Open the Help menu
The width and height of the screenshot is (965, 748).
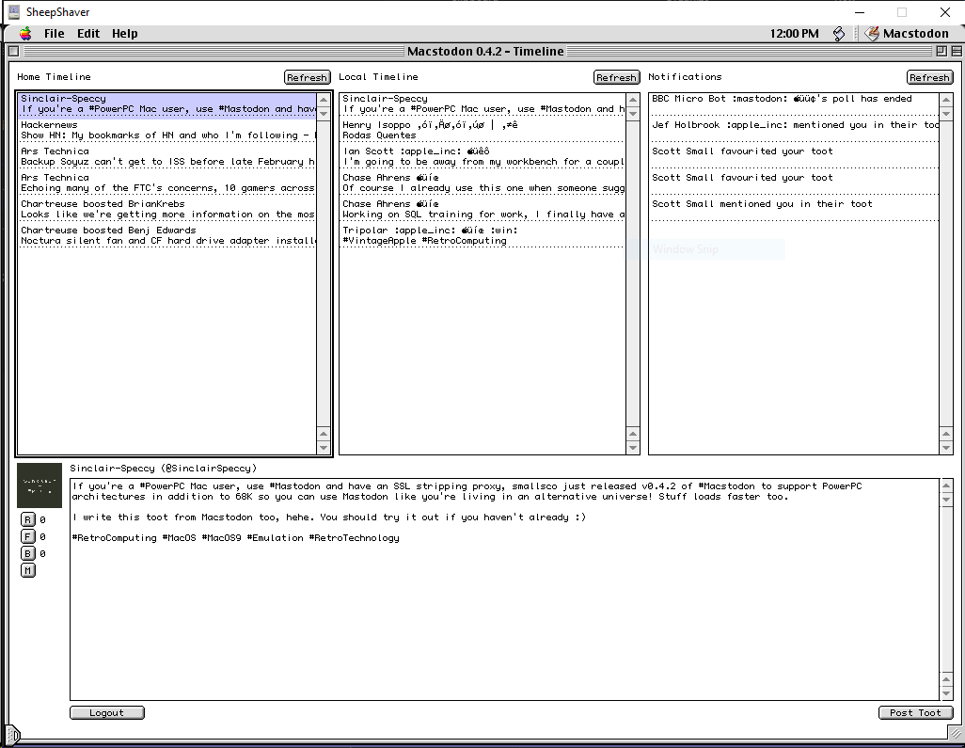[124, 33]
